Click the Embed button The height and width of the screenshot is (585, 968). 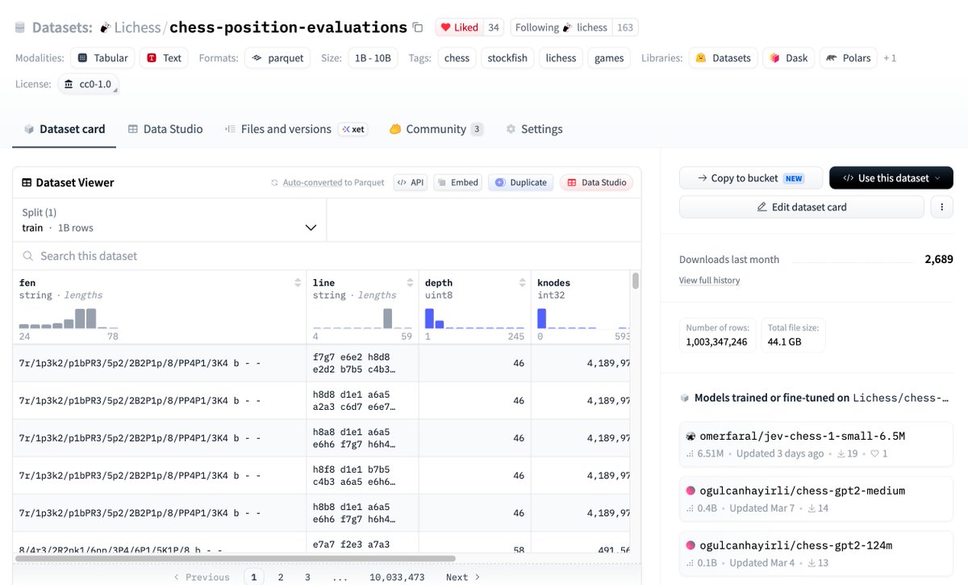[x=457, y=182]
